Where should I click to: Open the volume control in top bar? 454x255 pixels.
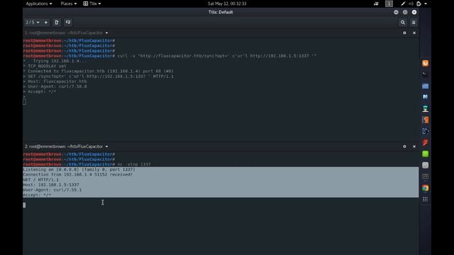tap(411, 4)
